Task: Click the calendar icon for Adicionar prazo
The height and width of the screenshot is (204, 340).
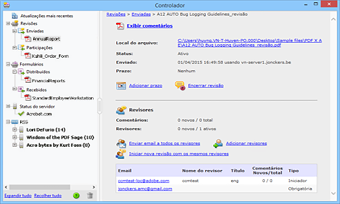Action: [x=121, y=86]
